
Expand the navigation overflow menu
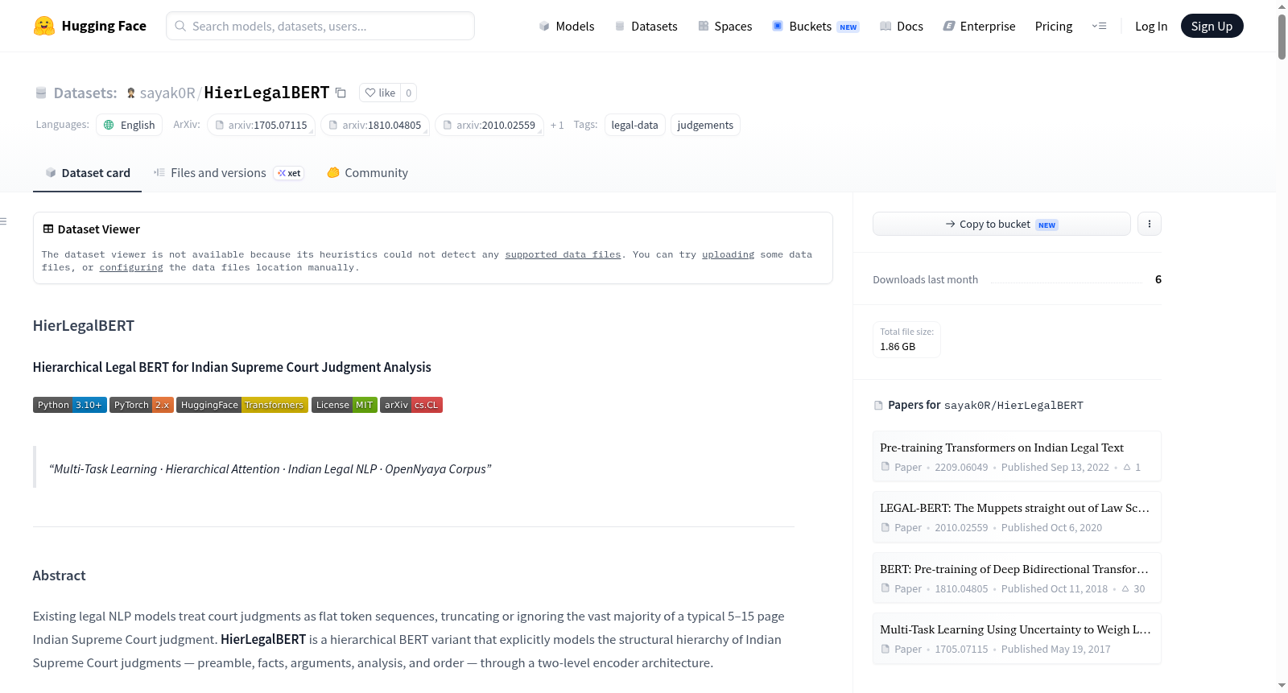pos(1099,26)
